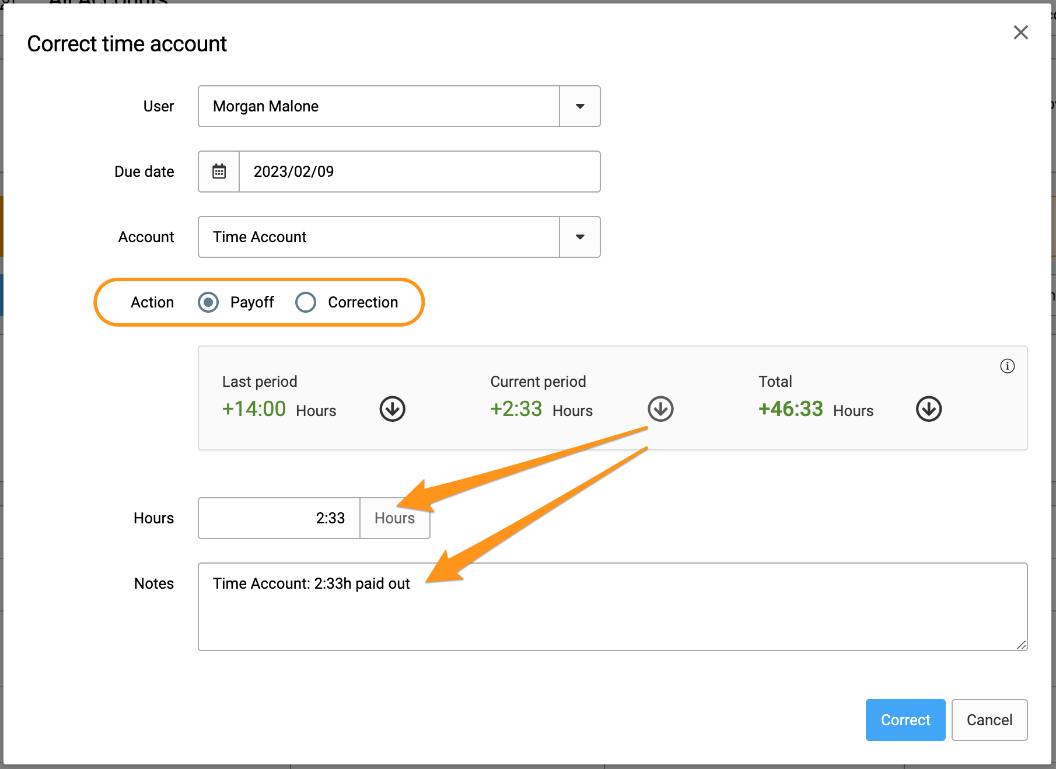Viewport: 1056px width, 769px height.
Task: Open the calendar date picker icon
Action: click(x=219, y=172)
